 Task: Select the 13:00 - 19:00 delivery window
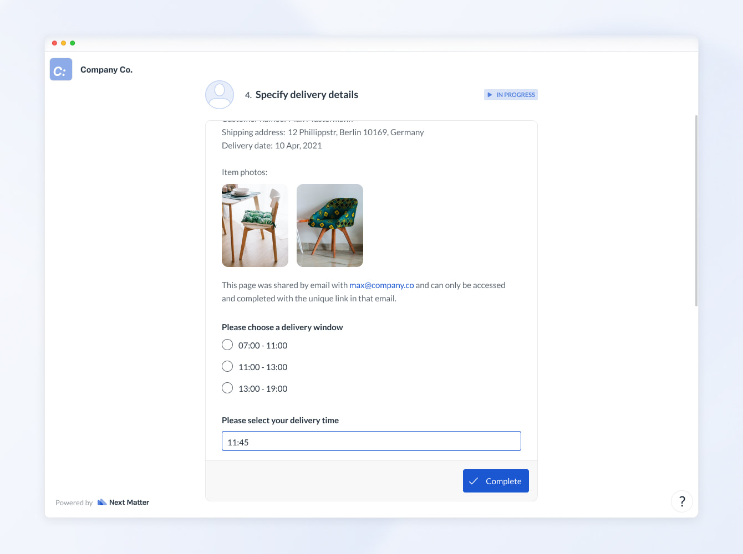[227, 388]
